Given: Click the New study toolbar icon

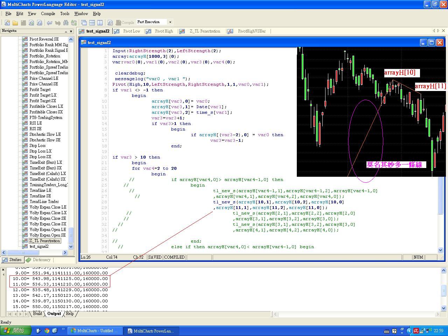Looking at the screenshot, I should coord(7,22).
